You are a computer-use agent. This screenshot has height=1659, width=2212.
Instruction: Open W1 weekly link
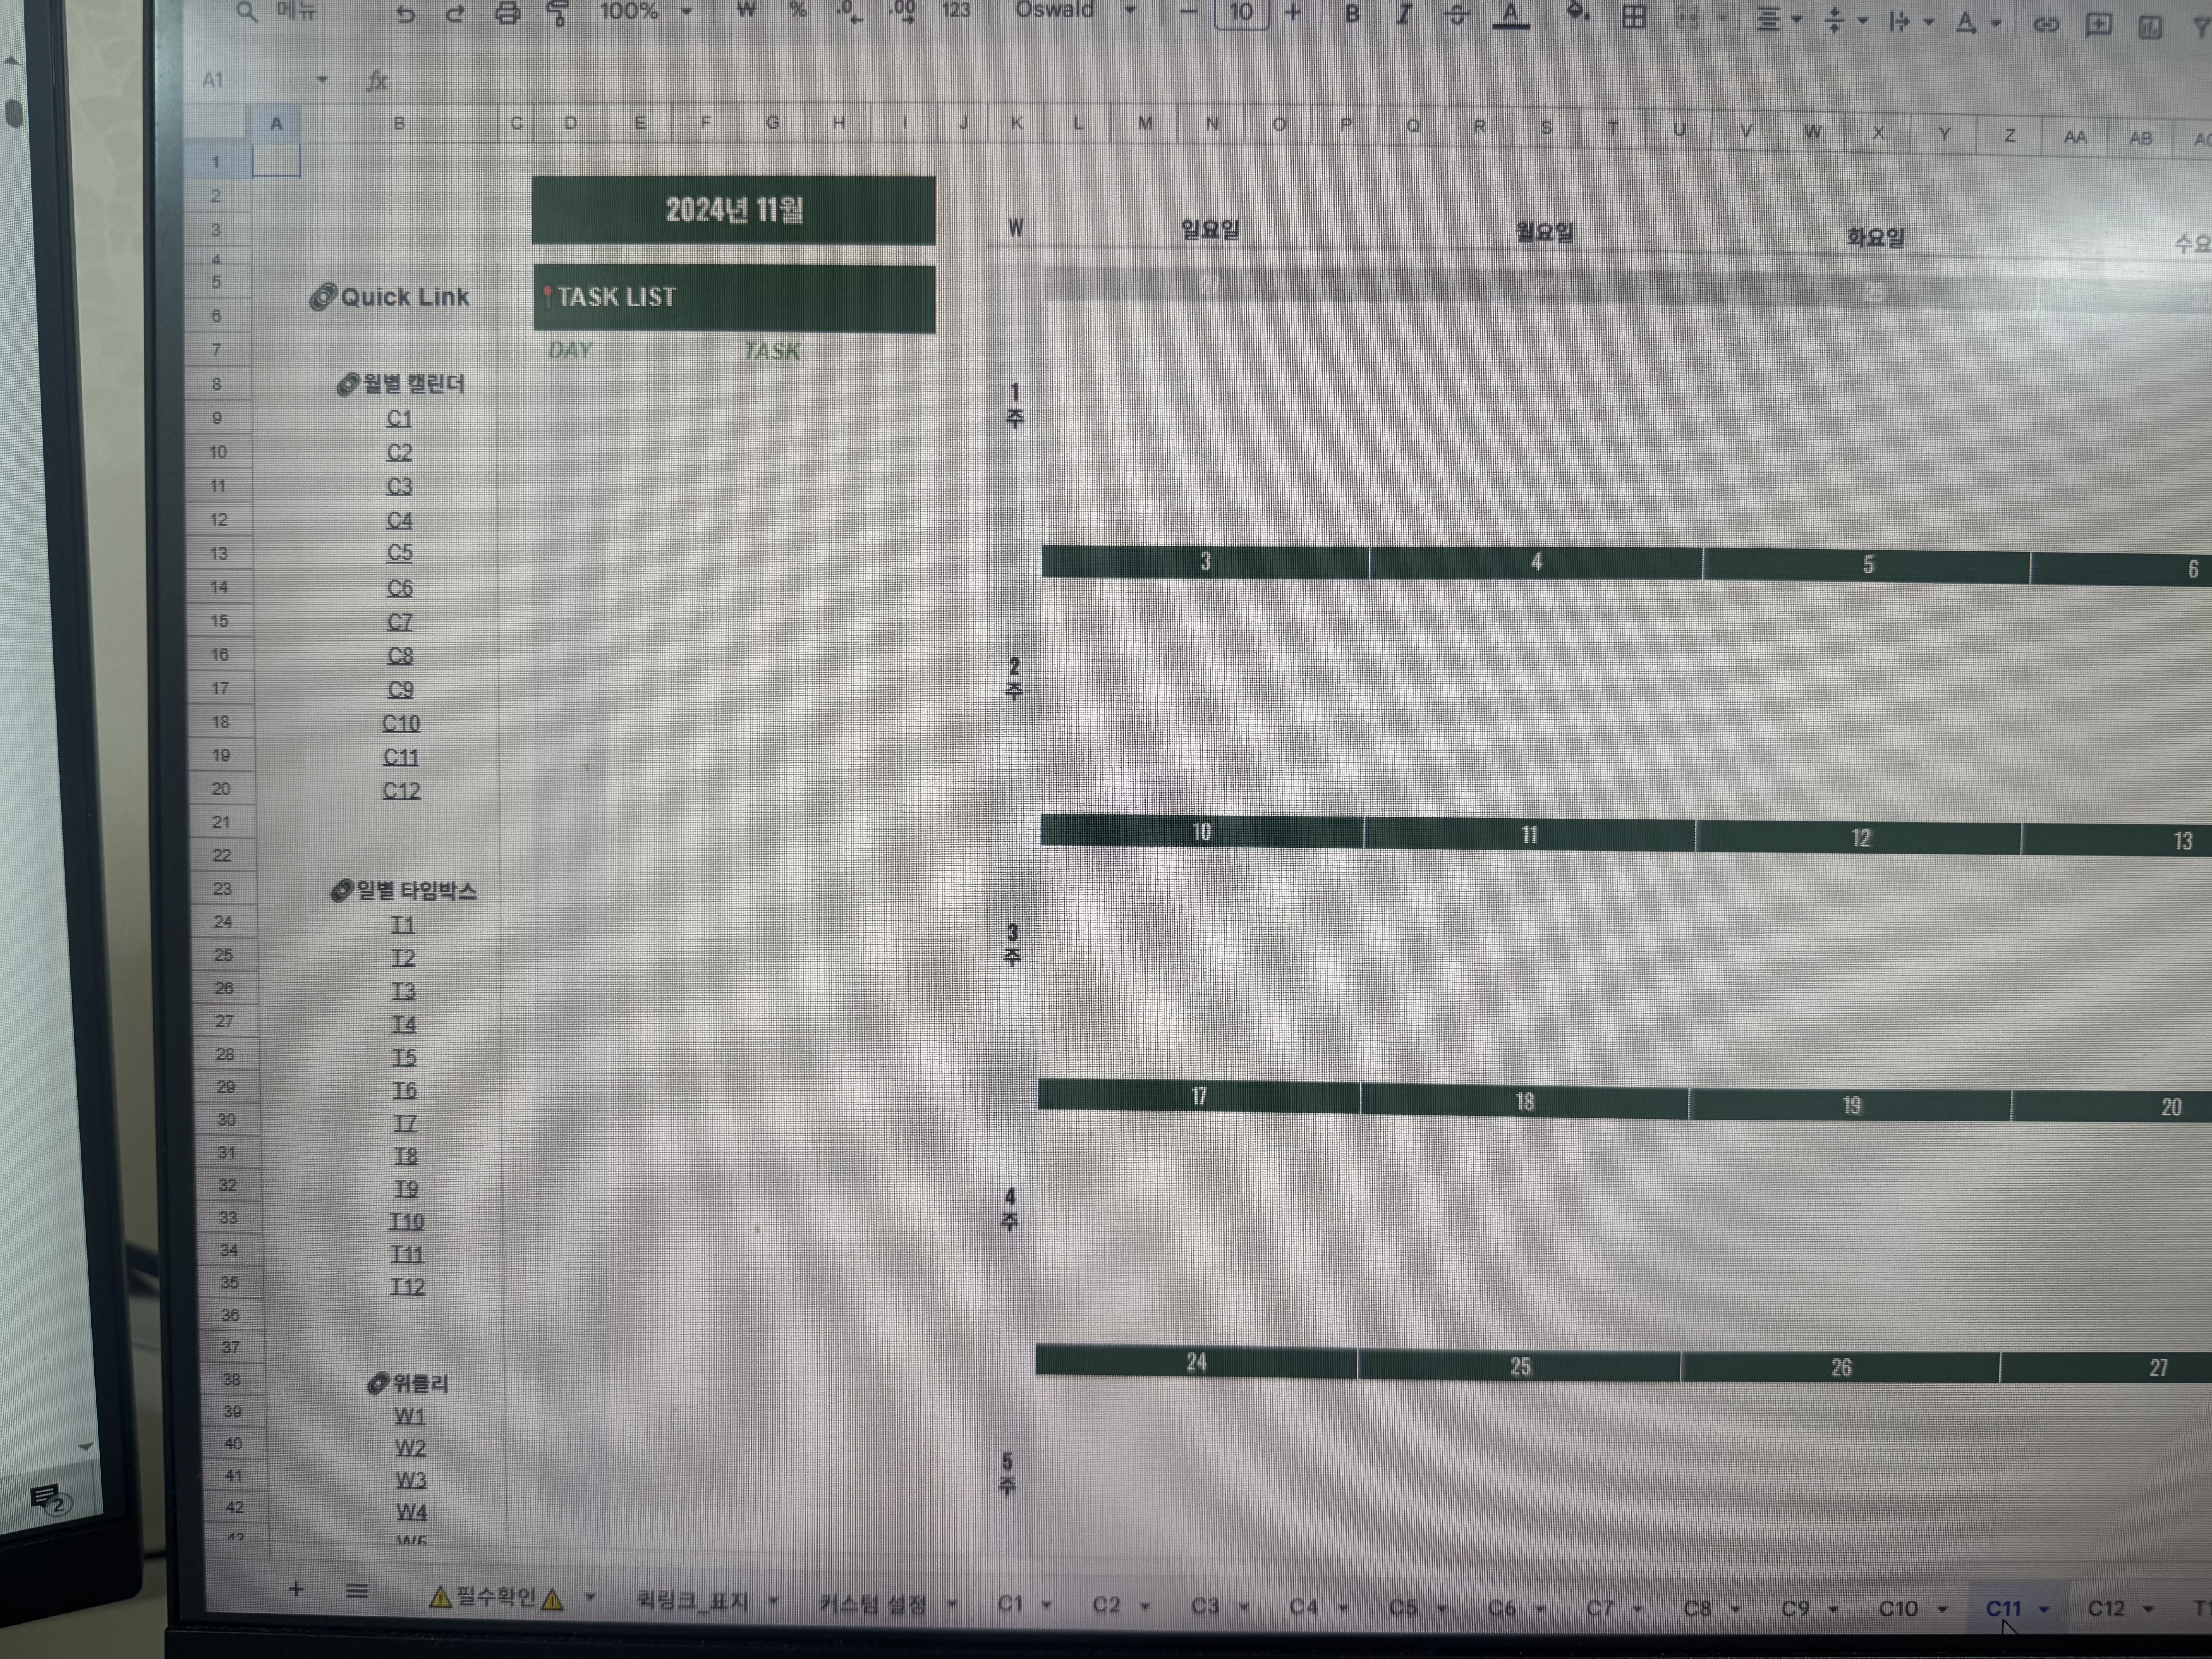click(410, 1416)
